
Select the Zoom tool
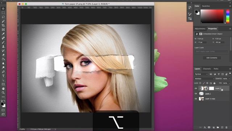pos(3,93)
